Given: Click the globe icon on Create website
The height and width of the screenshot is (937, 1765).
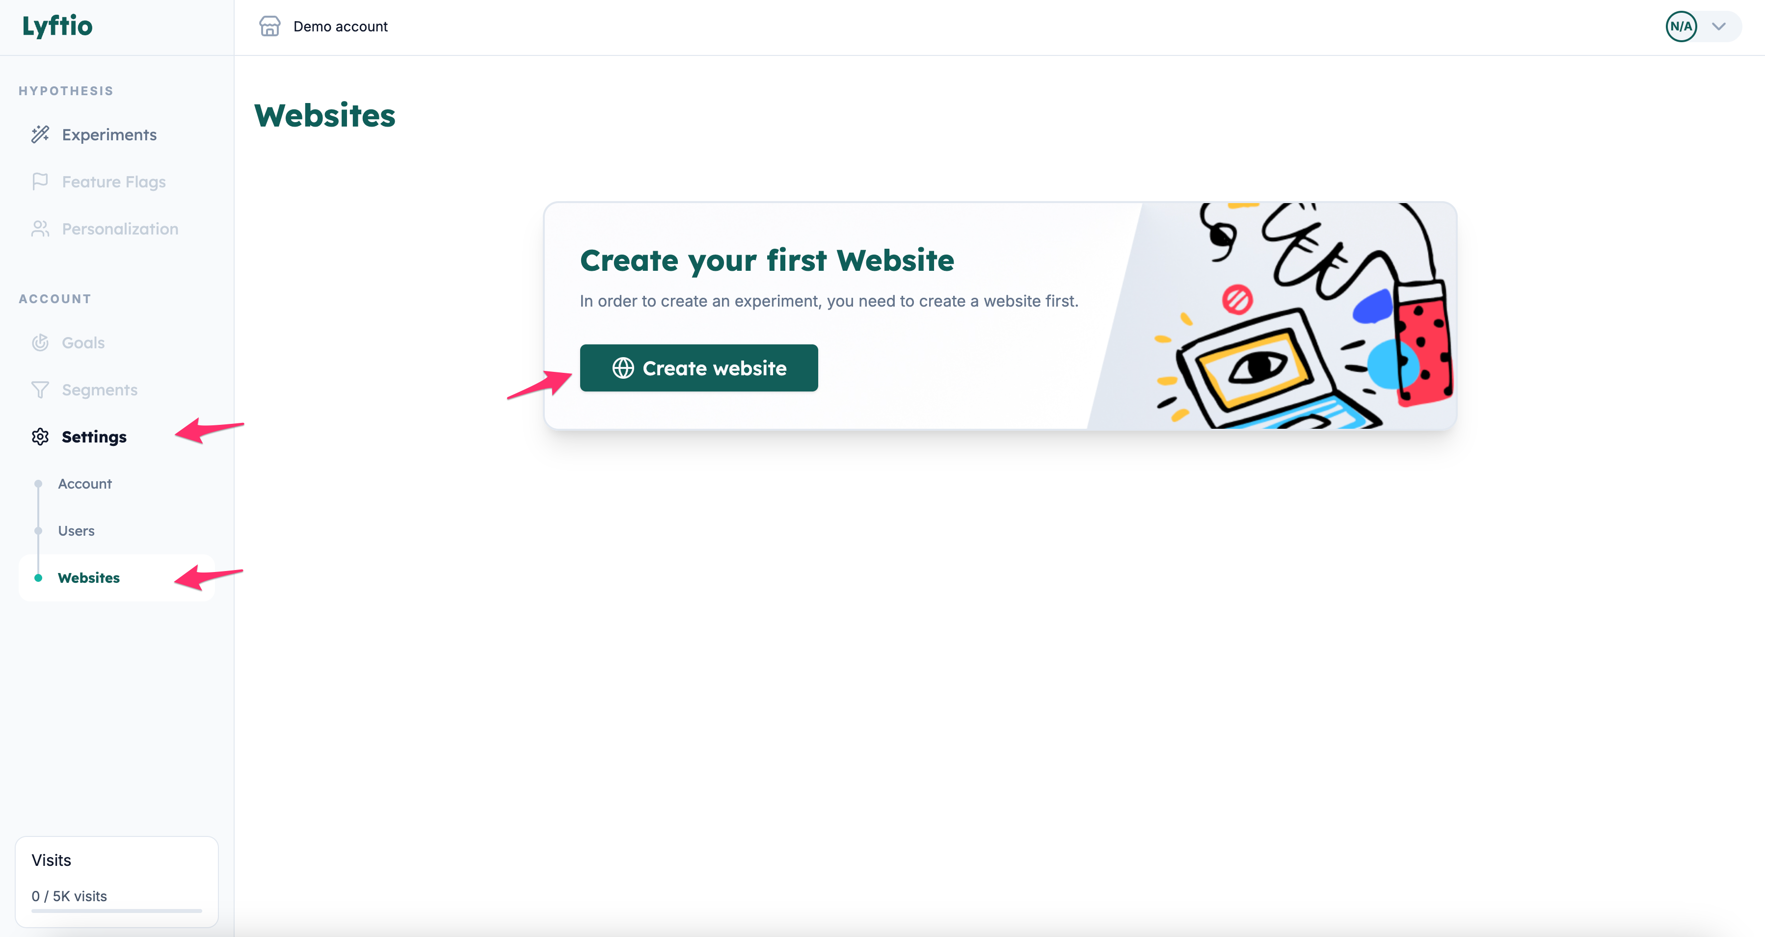Looking at the screenshot, I should tap(623, 368).
